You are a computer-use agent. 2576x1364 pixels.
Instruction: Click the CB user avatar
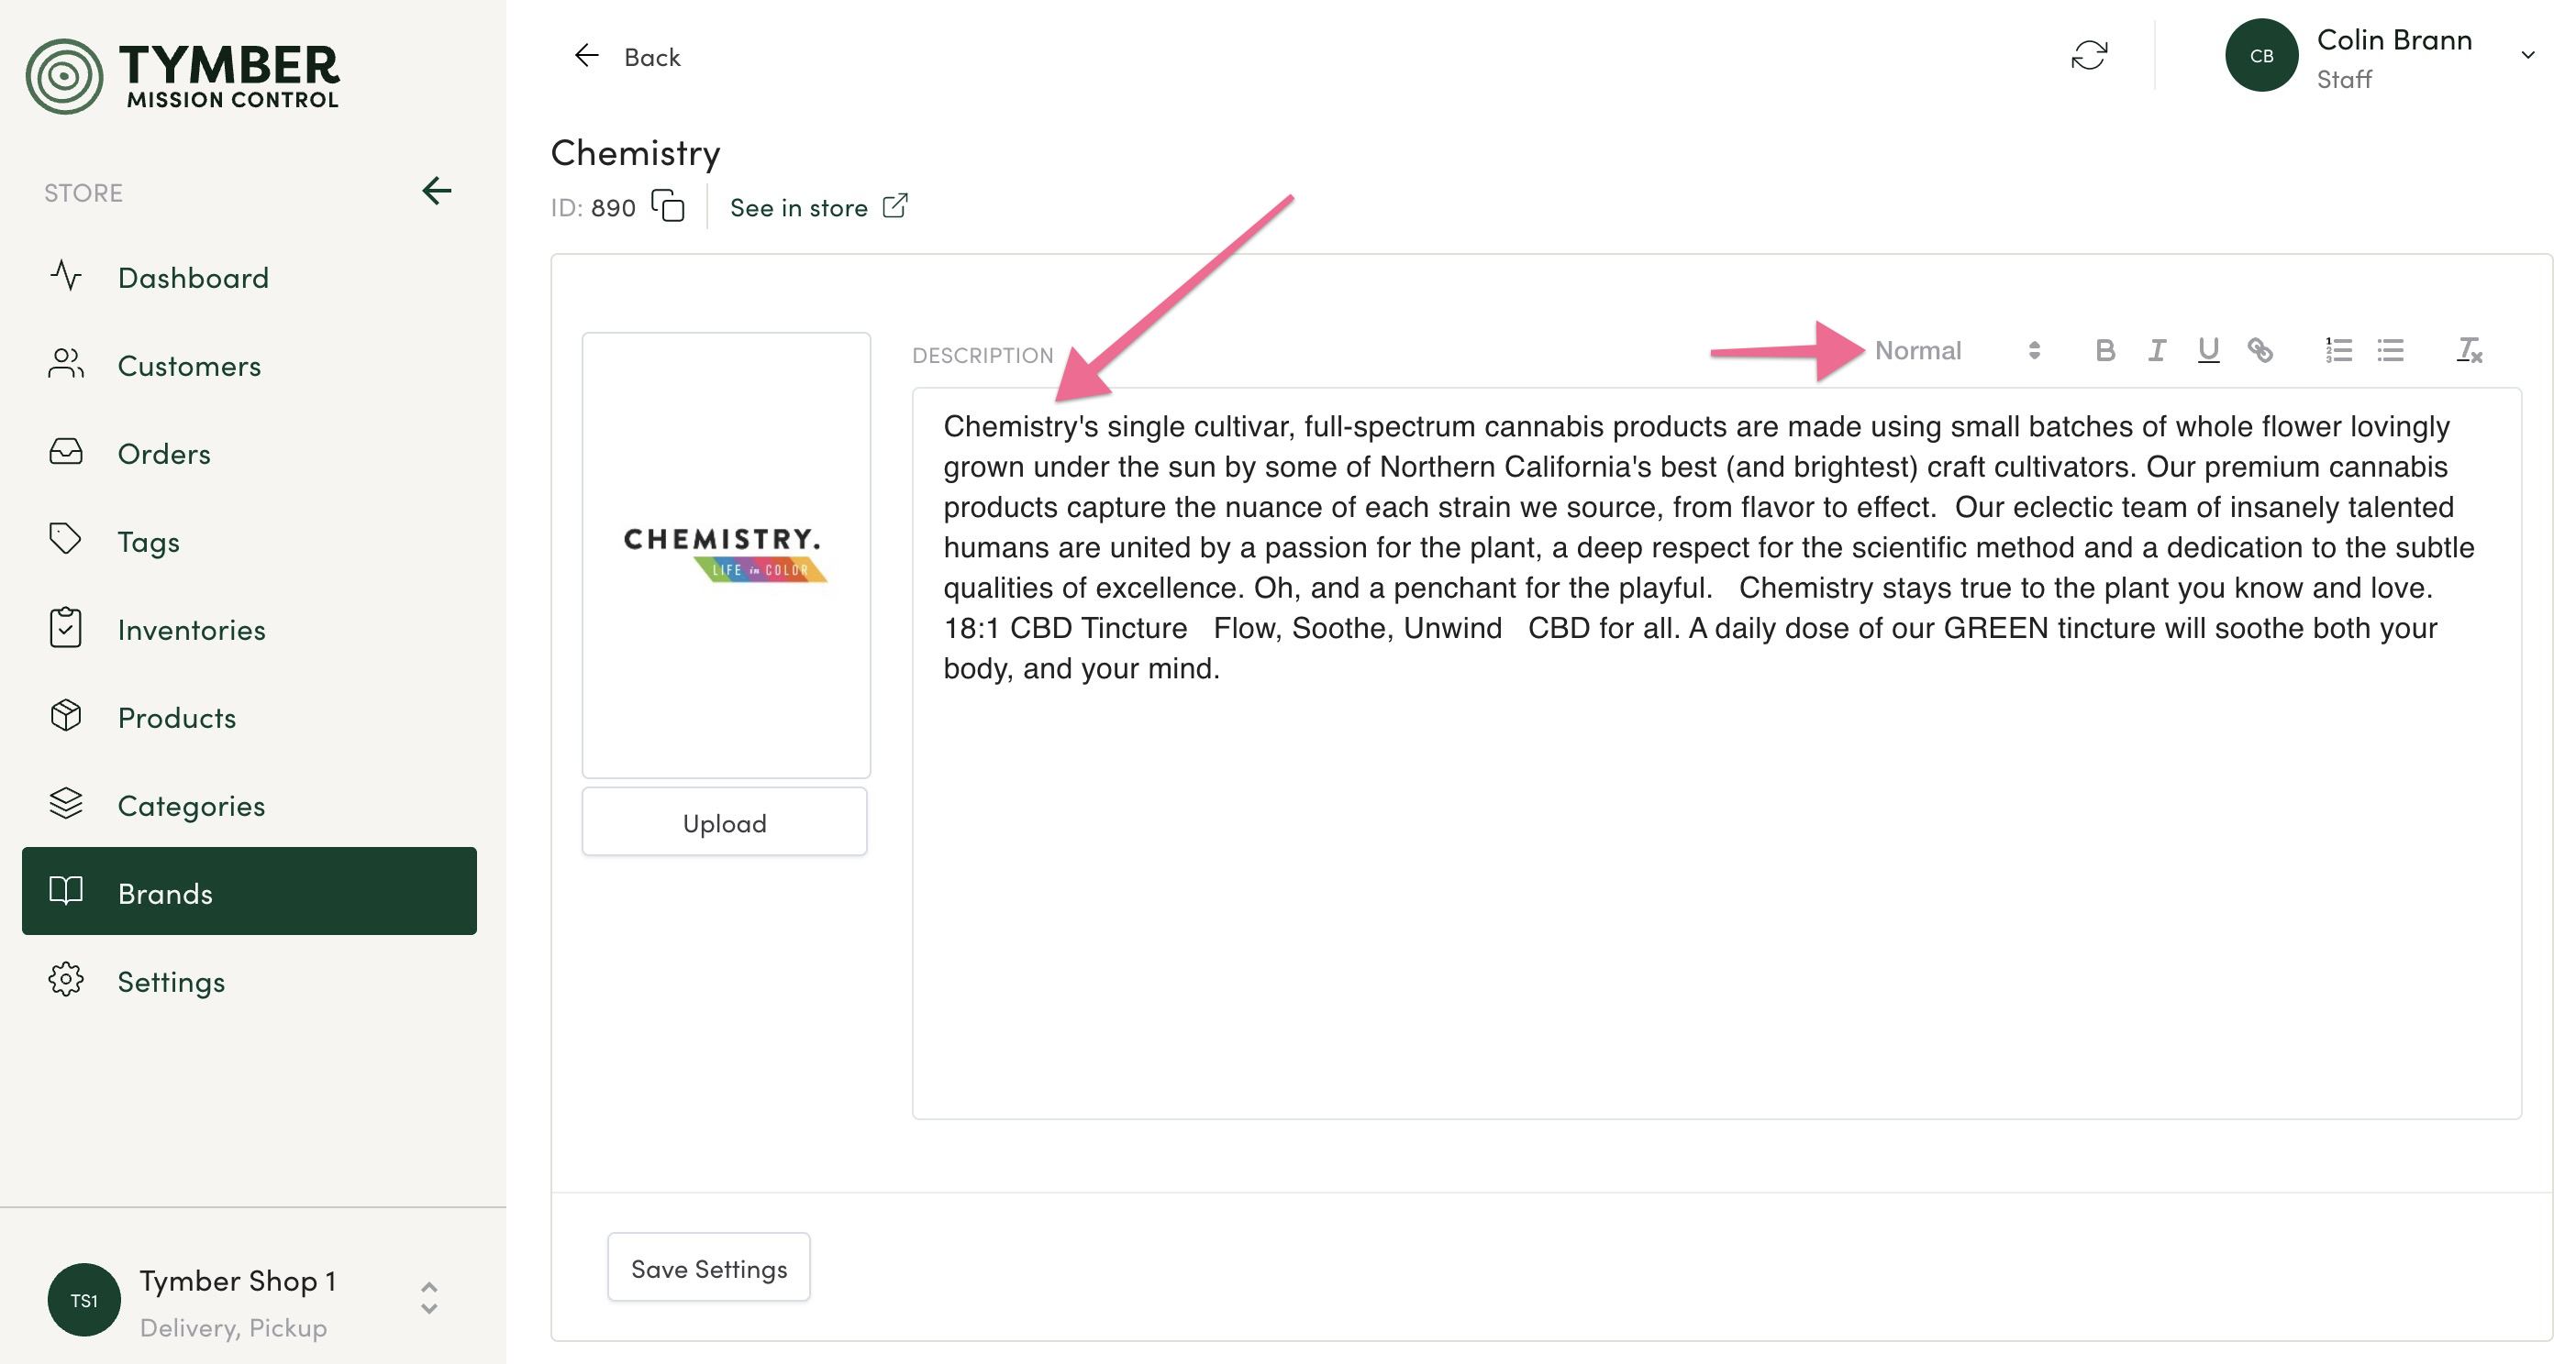(2261, 56)
